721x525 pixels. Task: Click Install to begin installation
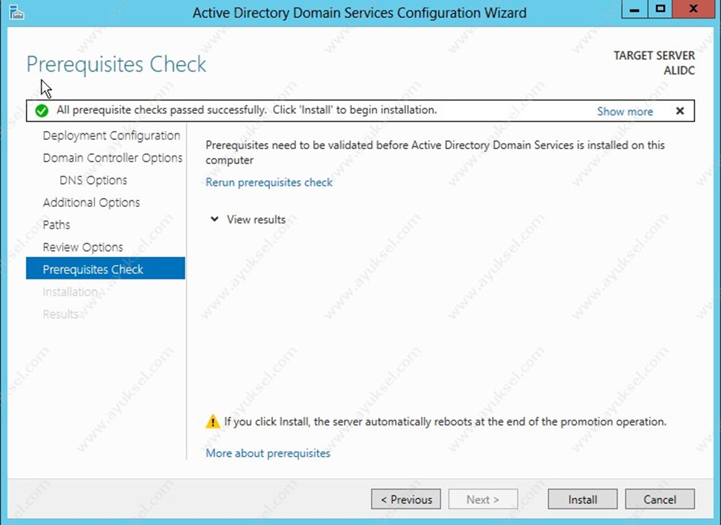pyautogui.click(x=583, y=499)
